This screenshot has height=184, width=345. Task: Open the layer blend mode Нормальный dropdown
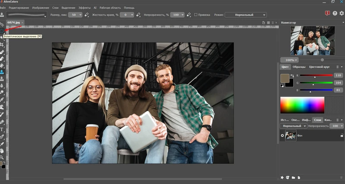click(294, 126)
